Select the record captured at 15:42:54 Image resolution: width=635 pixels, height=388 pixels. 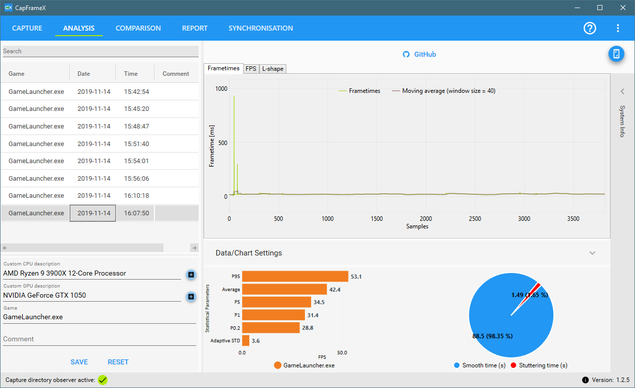100,91
